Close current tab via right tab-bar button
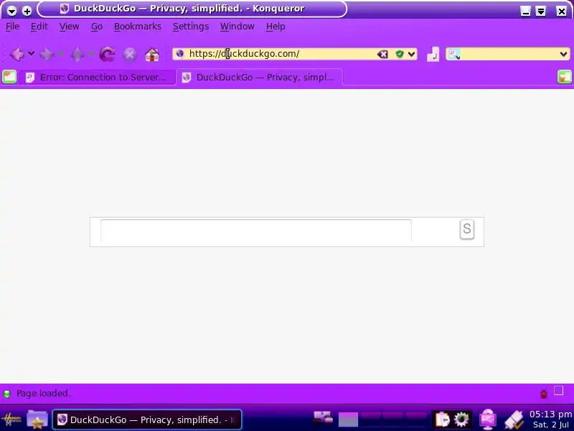The width and height of the screenshot is (574, 431). (565, 77)
